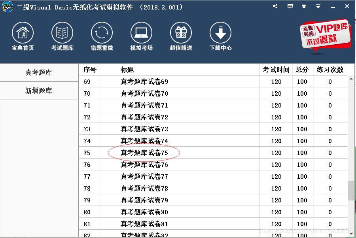Screen dimensions: 356x238
Task: Click the 序号 column header
Action: tap(90, 70)
